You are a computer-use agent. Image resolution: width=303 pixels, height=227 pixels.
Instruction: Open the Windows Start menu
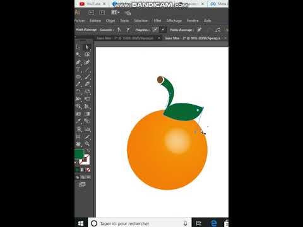81,223
